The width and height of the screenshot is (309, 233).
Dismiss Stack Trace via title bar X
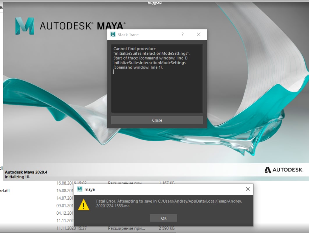(x=199, y=35)
